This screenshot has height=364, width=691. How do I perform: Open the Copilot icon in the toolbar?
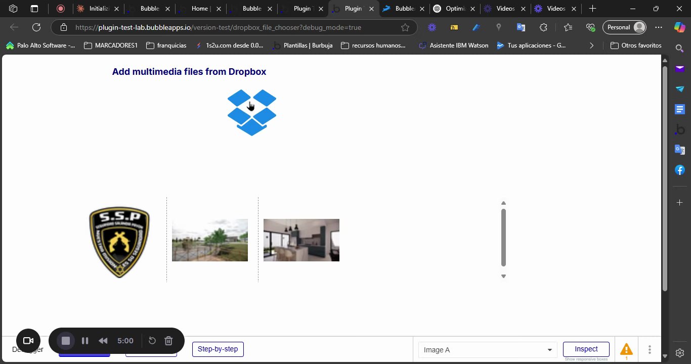pos(679,27)
